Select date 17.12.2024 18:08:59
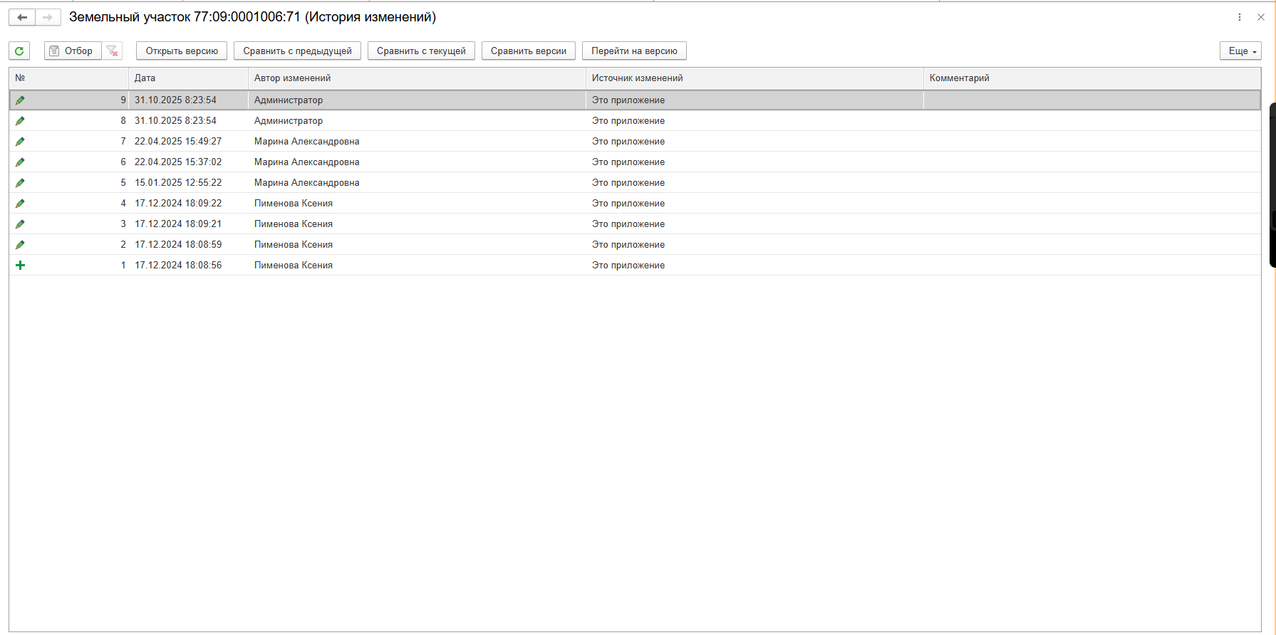 (x=178, y=245)
